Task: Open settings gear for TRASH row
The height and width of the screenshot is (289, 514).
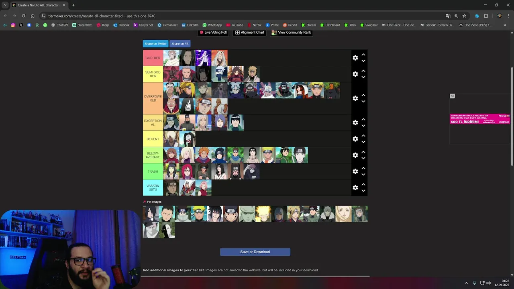Action: [355, 171]
